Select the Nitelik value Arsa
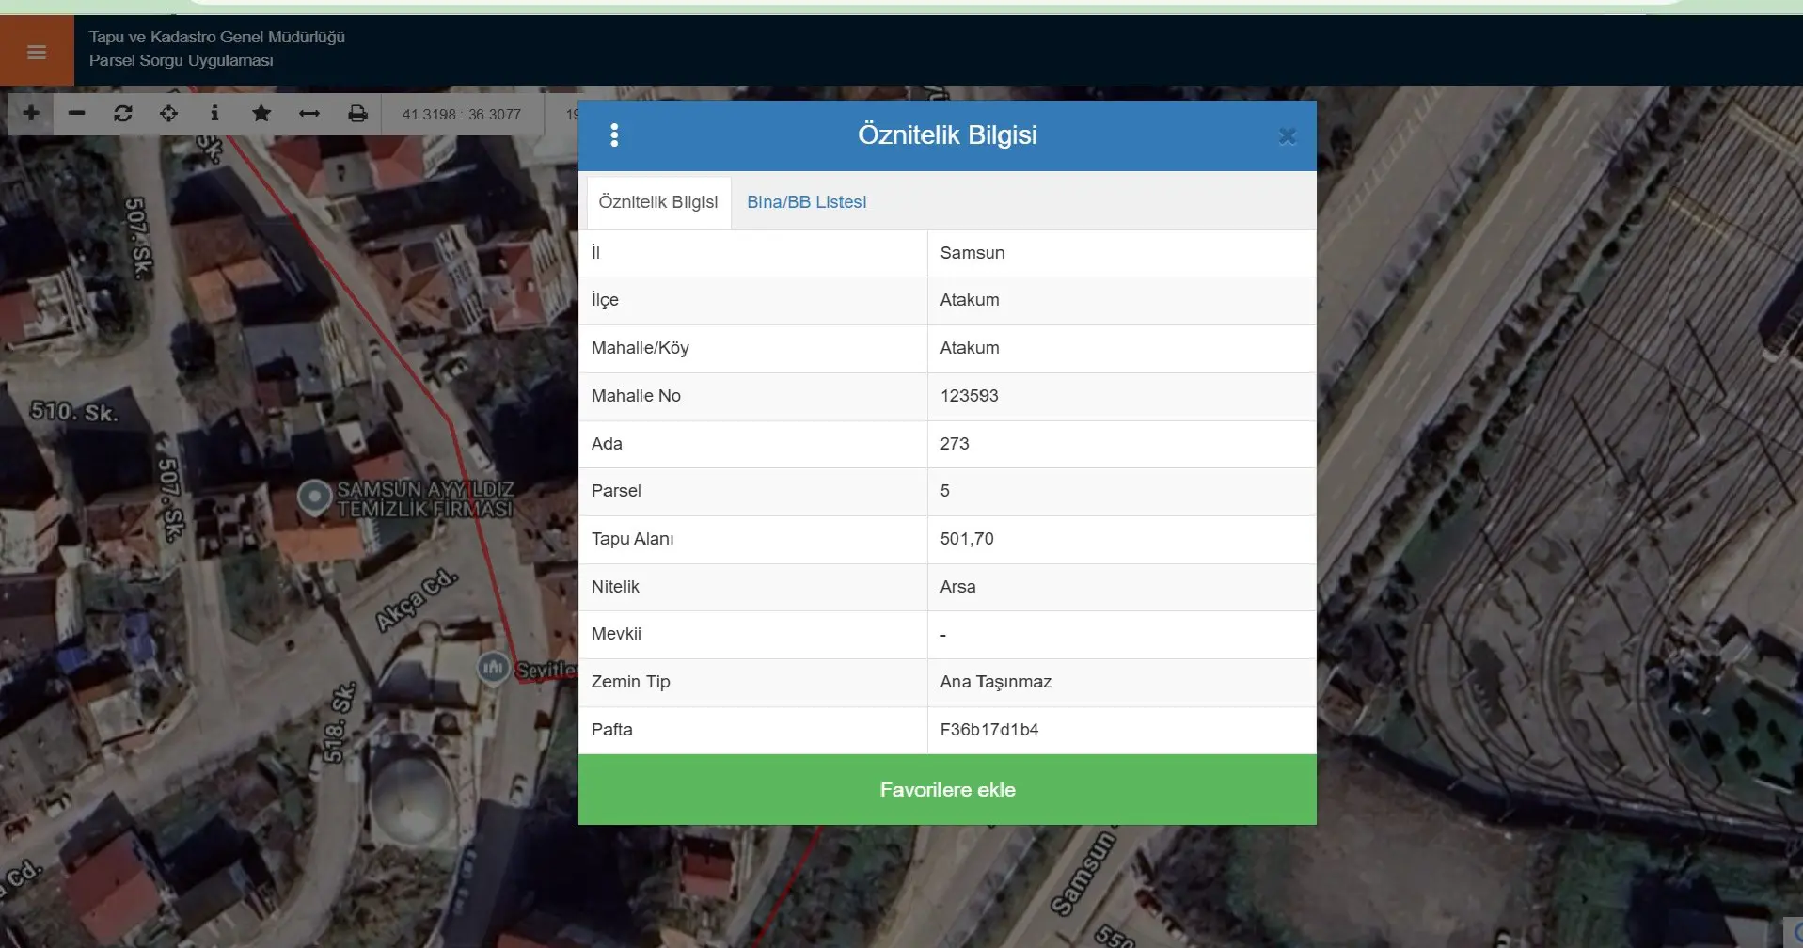Screen dimensions: 1803x948 coord(957,587)
